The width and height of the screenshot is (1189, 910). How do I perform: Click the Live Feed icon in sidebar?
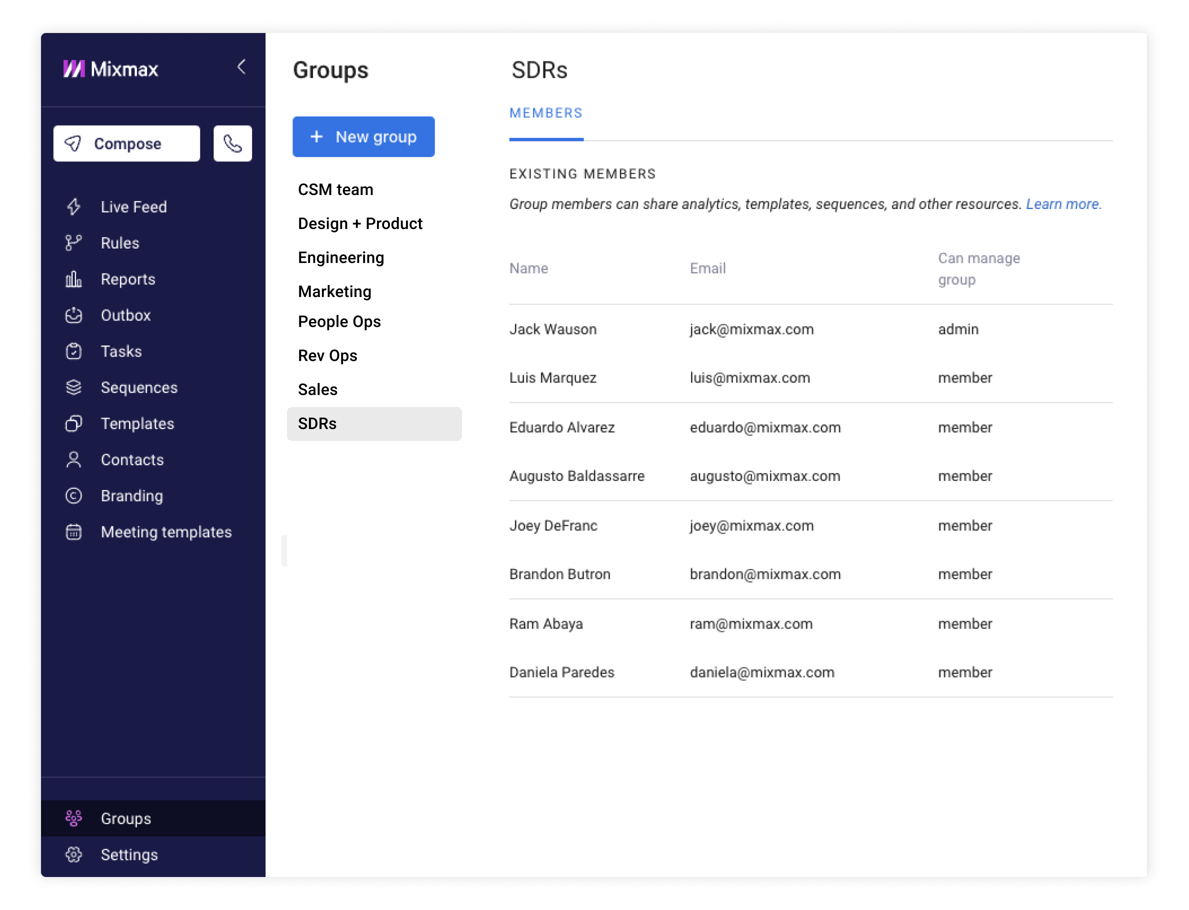pyautogui.click(x=75, y=206)
